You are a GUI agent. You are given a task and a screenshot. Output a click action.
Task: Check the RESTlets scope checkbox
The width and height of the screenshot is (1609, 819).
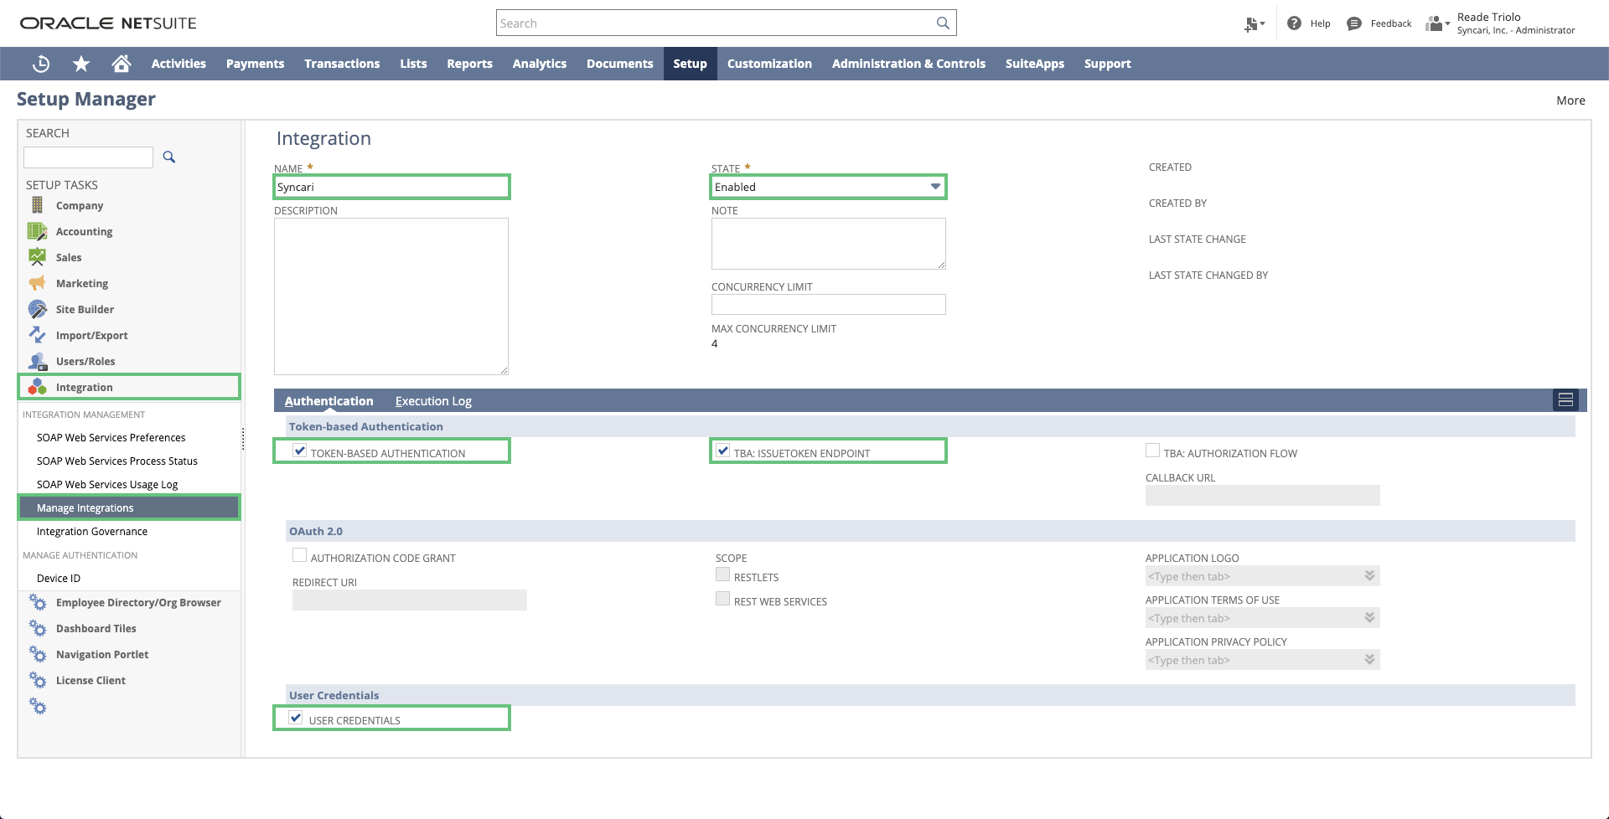pyautogui.click(x=722, y=574)
